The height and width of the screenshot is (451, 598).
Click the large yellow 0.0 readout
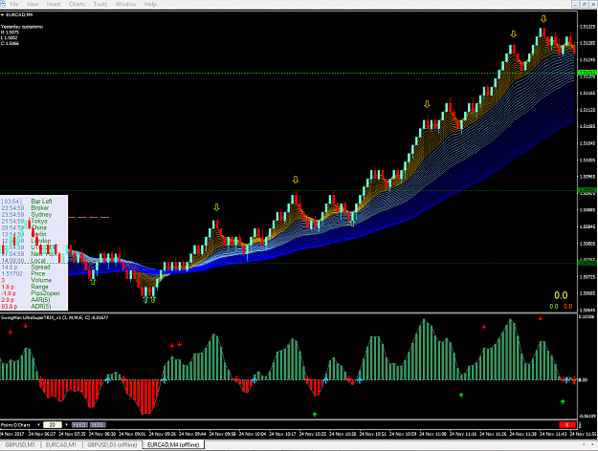(x=561, y=295)
